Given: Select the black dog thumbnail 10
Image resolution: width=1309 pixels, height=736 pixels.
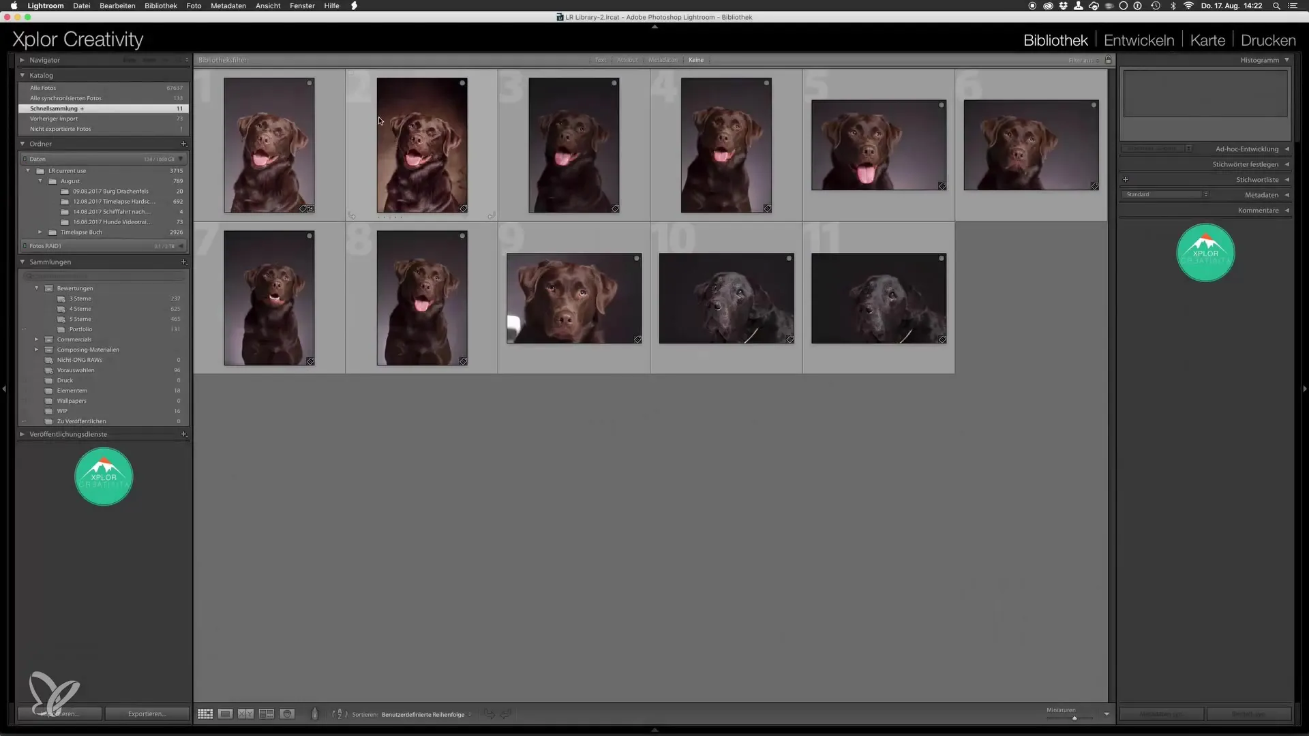Looking at the screenshot, I should 726,298.
